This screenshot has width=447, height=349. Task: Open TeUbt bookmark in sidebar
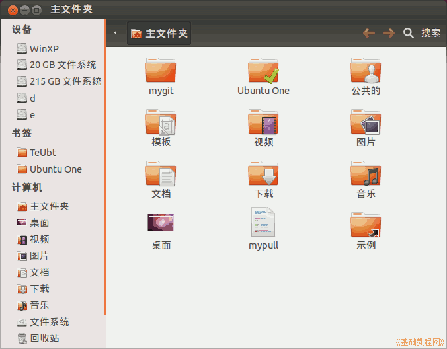point(43,152)
